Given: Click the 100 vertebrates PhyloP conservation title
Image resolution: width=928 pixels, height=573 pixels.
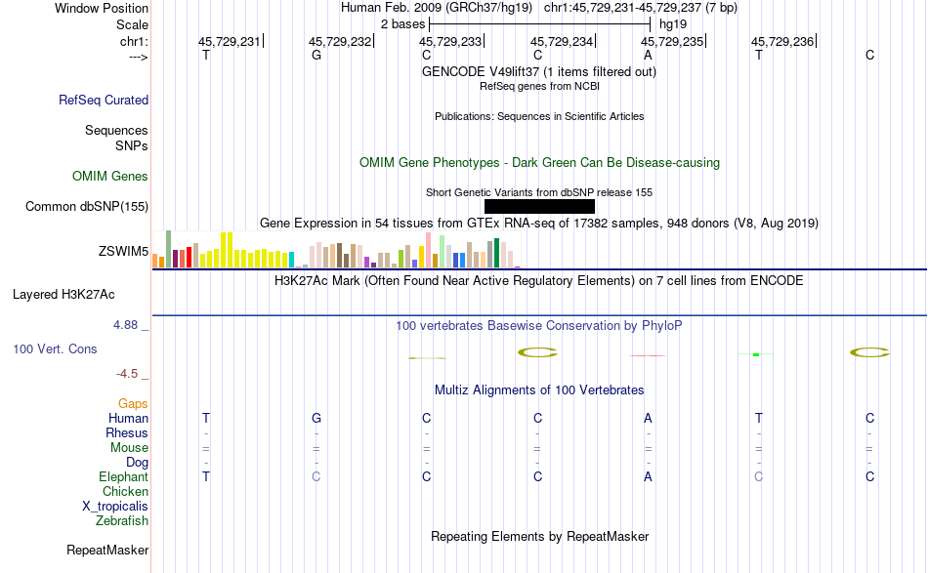Looking at the screenshot, I should (x=539, y=326).
